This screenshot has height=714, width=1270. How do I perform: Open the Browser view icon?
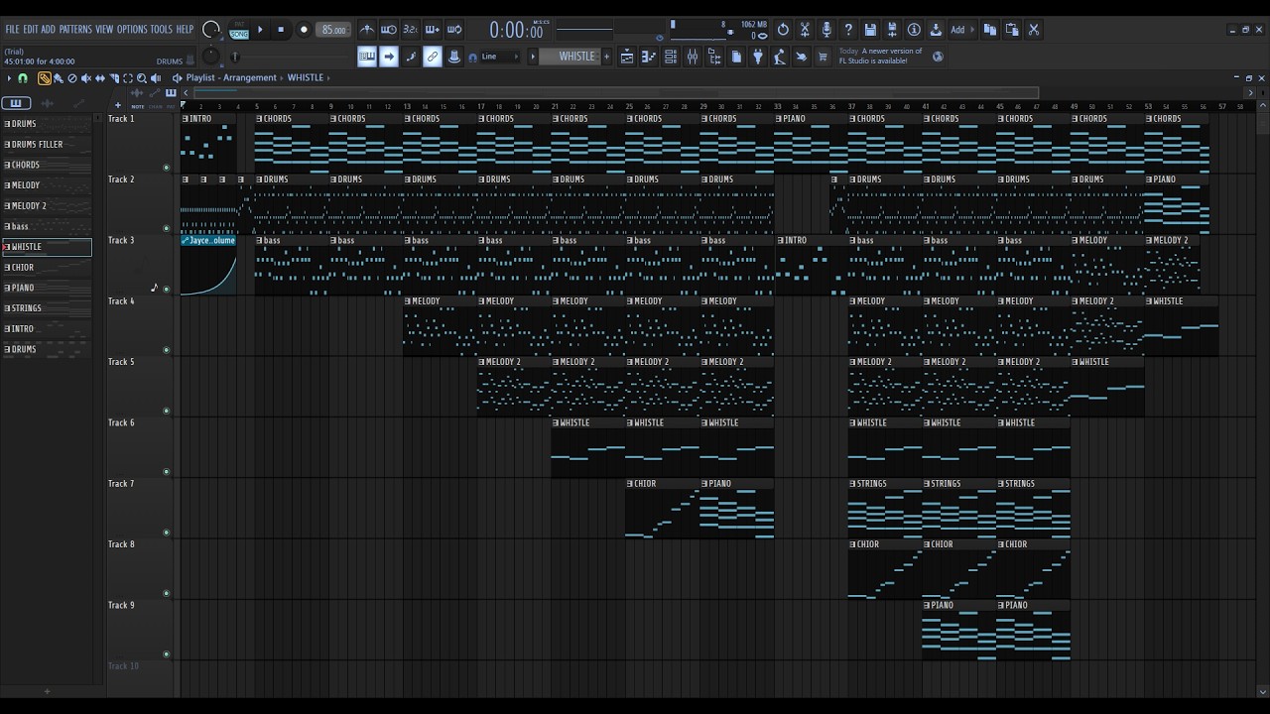(x=714, y=57)
